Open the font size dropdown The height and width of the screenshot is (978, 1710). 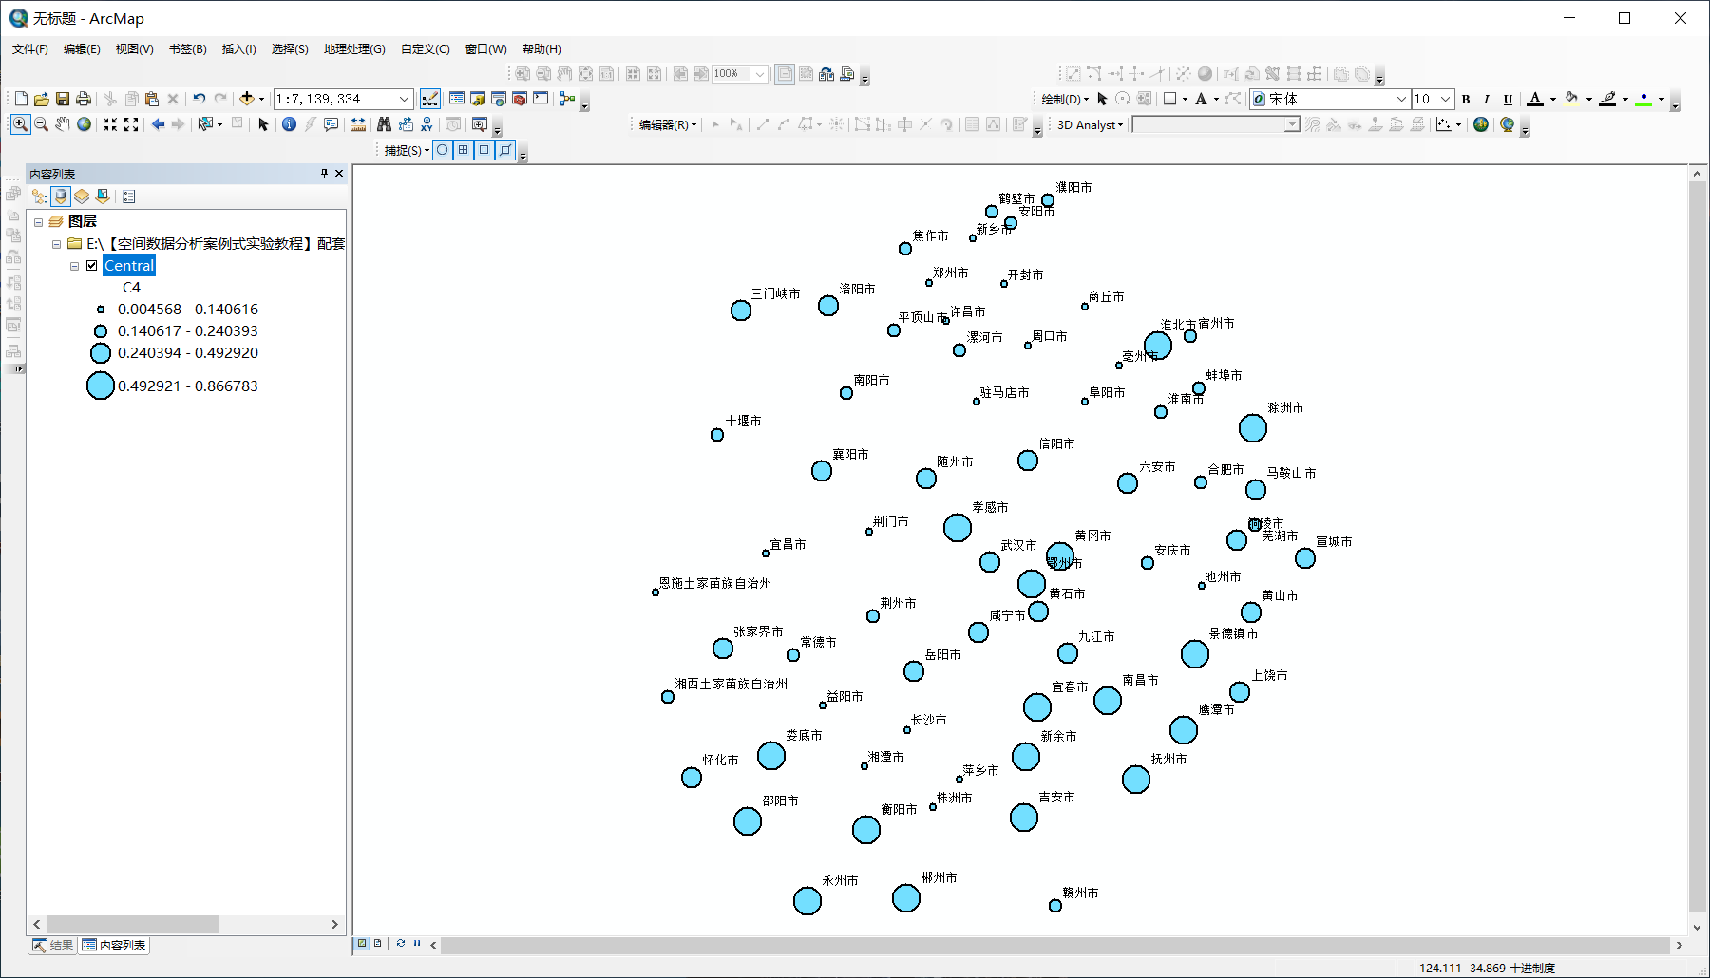tap(1446, 99)
